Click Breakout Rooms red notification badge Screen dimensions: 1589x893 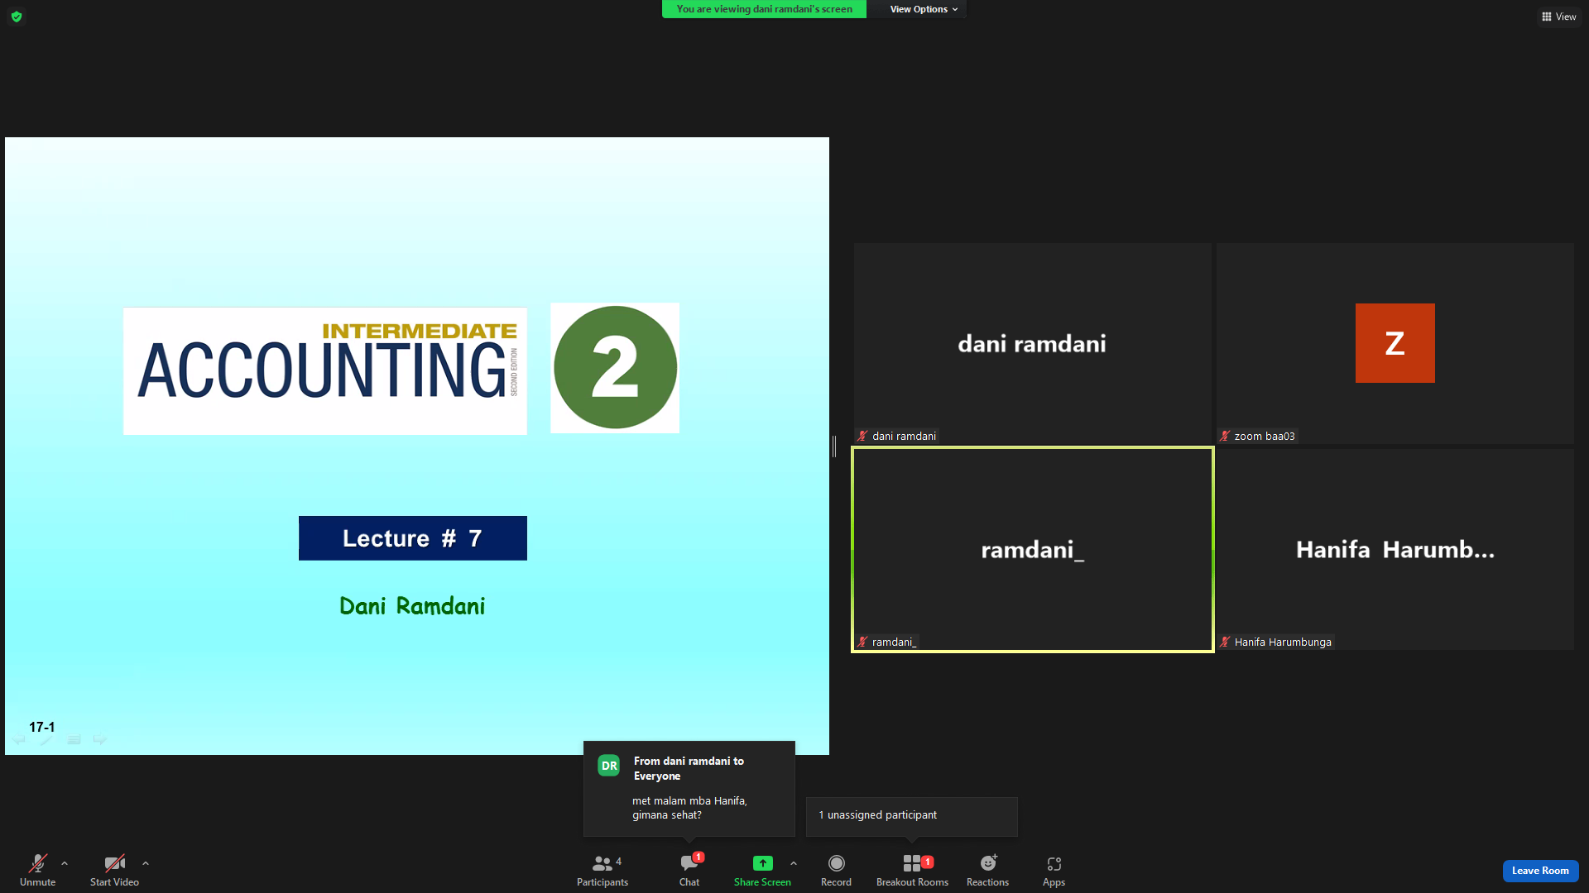[928, 862]
